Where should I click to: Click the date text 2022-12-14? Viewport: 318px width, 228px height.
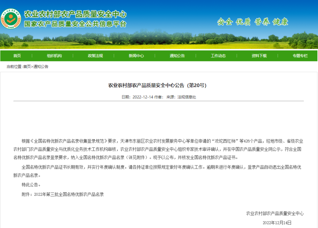click(x=143, y=97)
